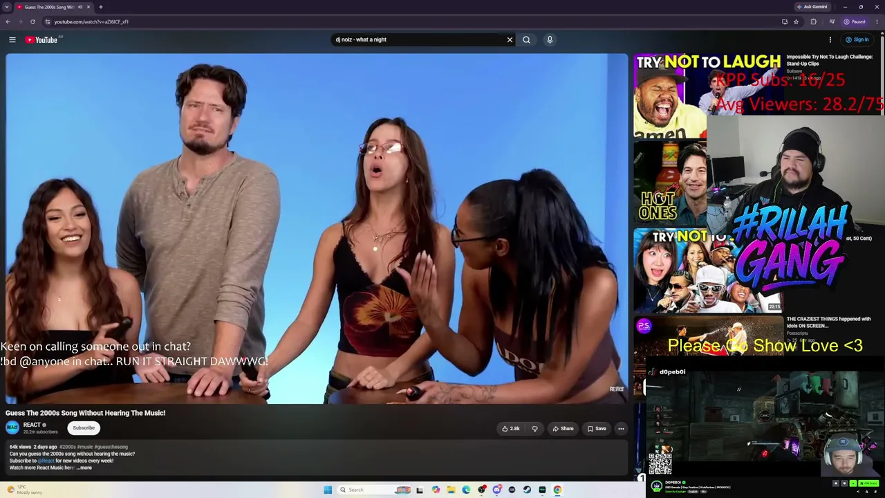Open the Discord icon on the taskbar
The image size is (885, 498).
pyautogui.click(x=496, y=490)
